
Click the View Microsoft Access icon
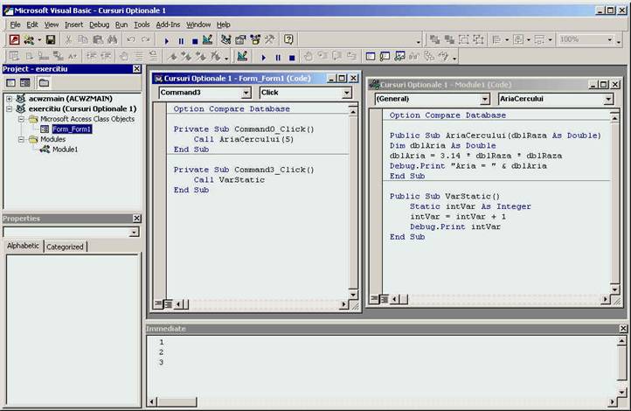[x=15, y=39]
